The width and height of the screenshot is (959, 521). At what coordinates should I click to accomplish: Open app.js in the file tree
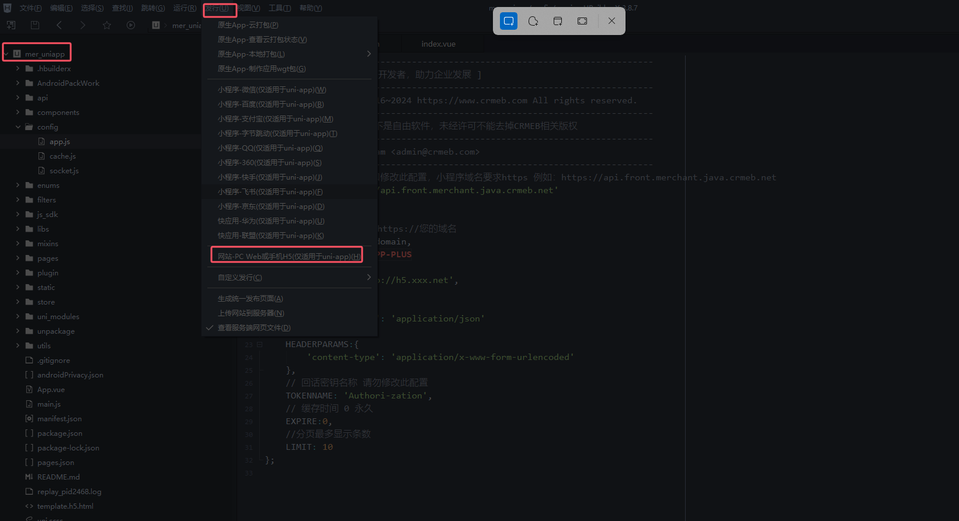pos(60,141)
